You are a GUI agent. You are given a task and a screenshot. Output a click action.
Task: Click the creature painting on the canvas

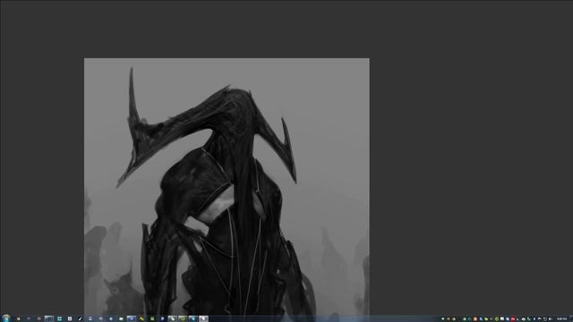point(227,186)
